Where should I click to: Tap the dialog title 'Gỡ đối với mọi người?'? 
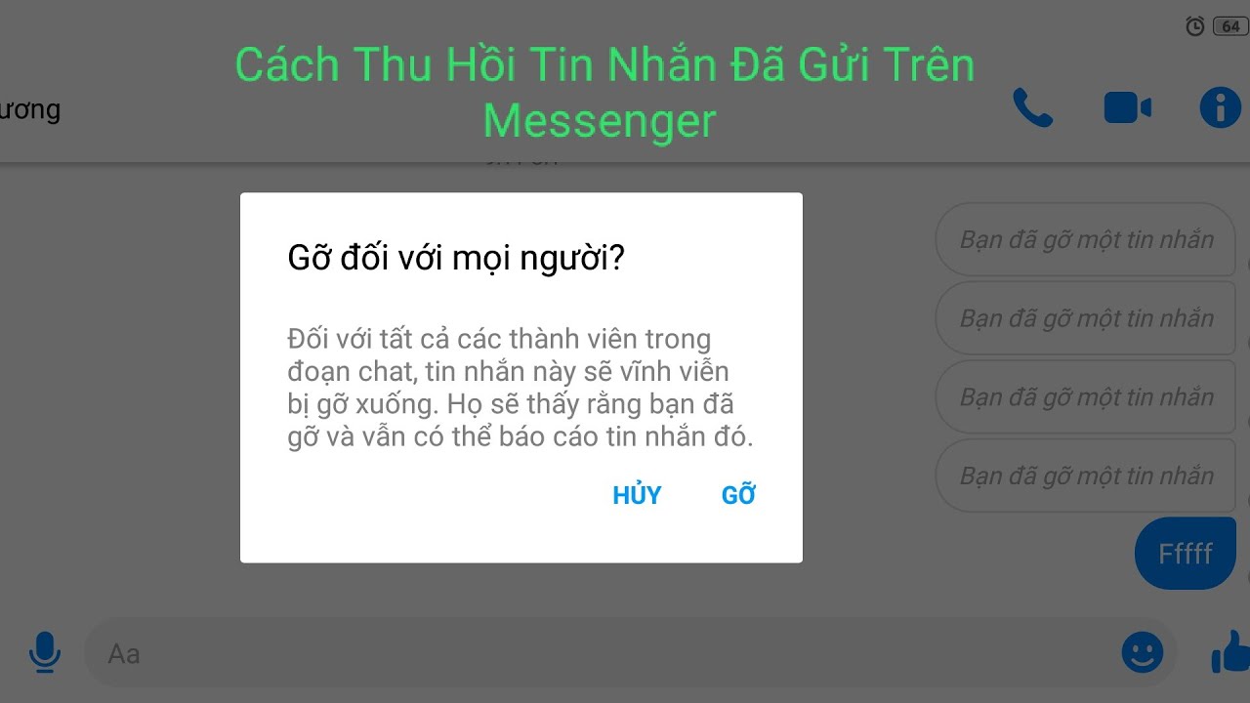(456, 259)
